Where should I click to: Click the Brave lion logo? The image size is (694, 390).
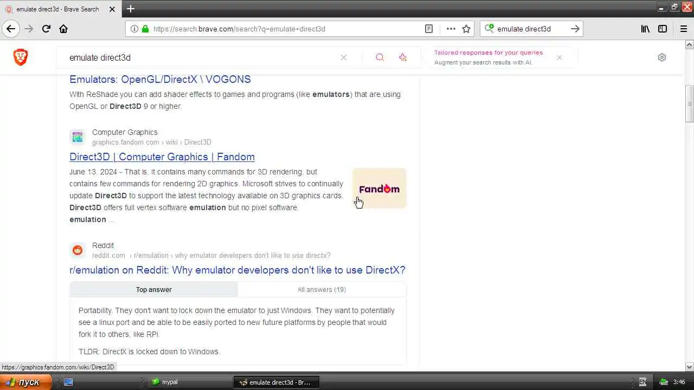[21, 57]
